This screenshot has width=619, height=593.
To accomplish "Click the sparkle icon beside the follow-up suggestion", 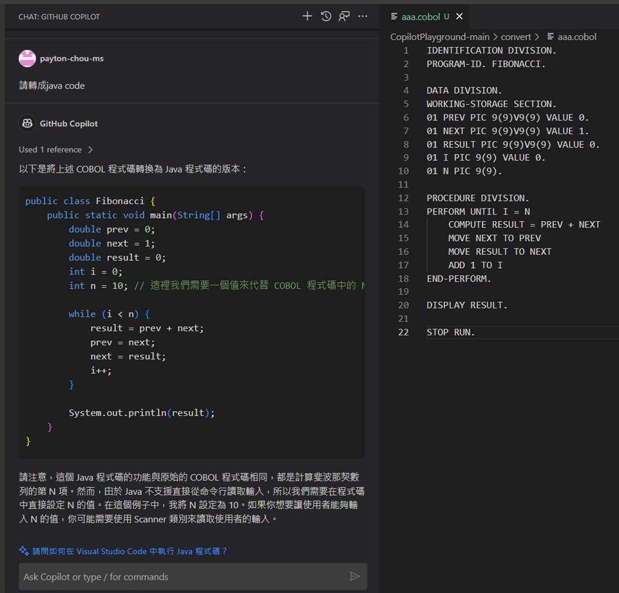I will tap(23, 551).
